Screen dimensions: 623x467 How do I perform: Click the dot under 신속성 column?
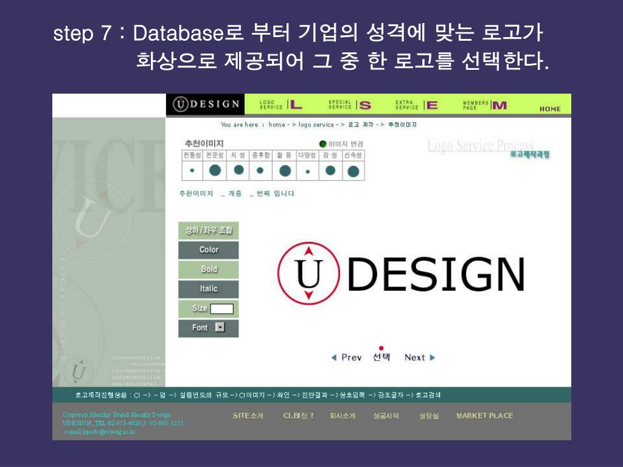[x=353, y=171]
